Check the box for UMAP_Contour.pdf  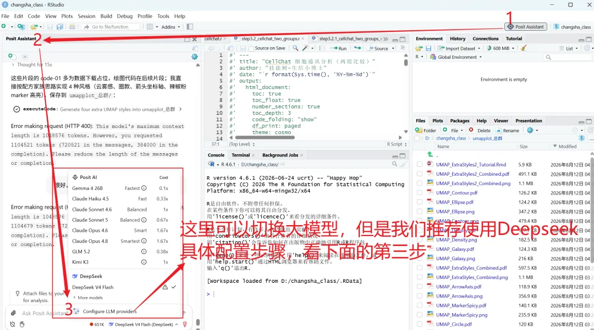tap(419, 193)
